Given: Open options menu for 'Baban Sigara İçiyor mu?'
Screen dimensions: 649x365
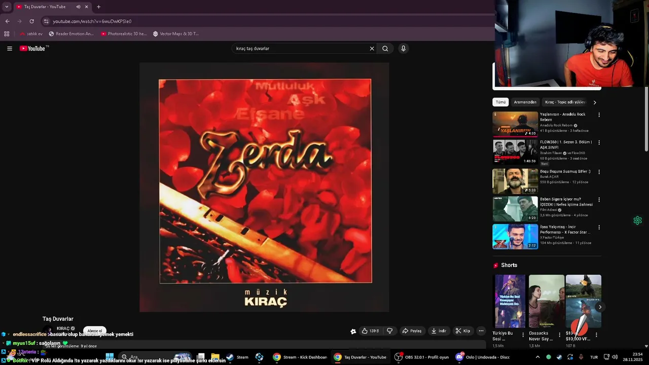Looking at the screenshot, I should click(599, 200).
